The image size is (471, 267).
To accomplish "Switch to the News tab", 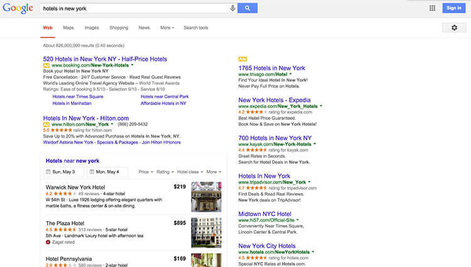I will pos(144,28).
